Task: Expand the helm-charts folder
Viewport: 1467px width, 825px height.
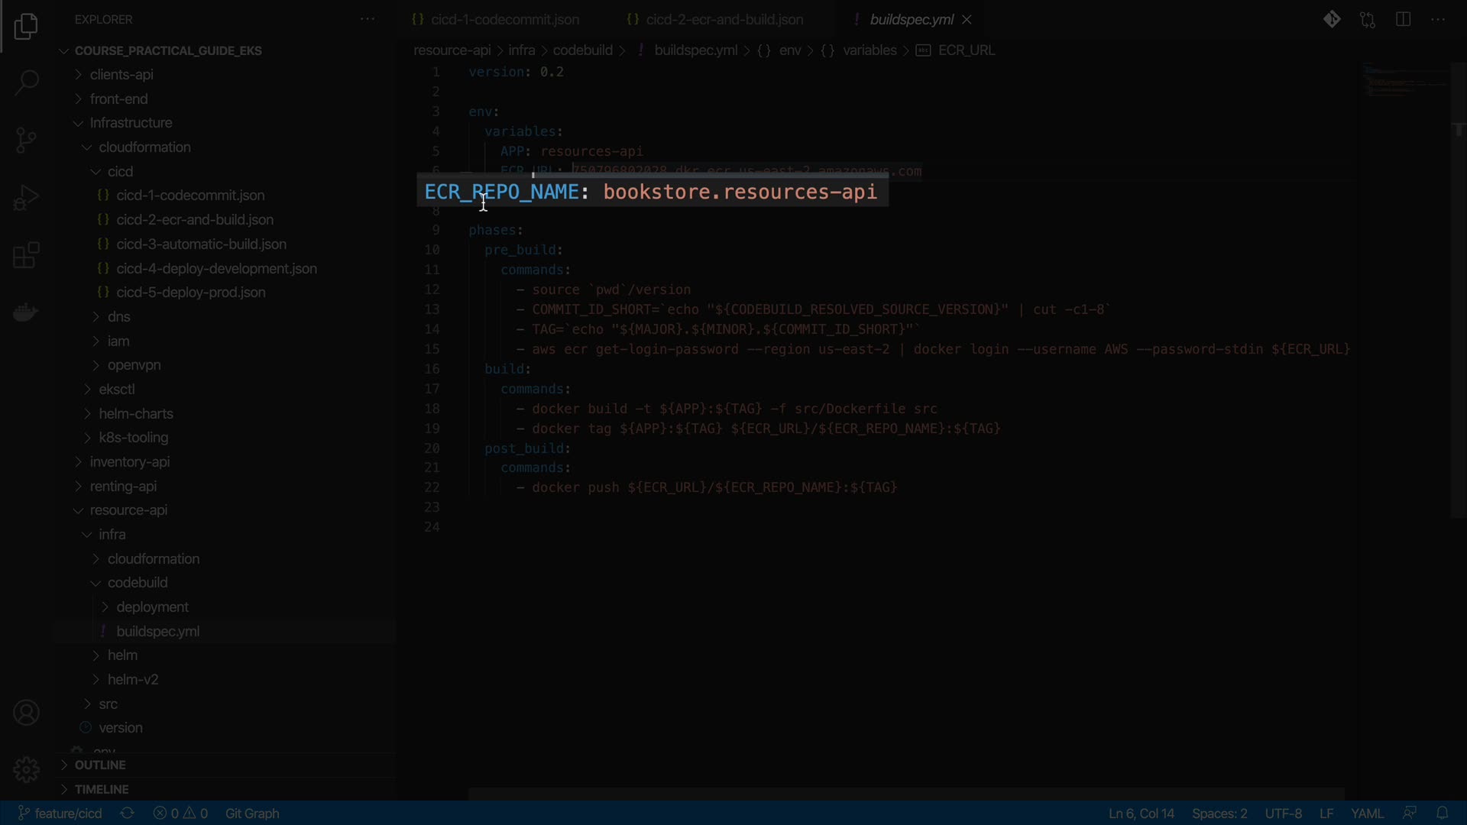Action: (136, 414)
